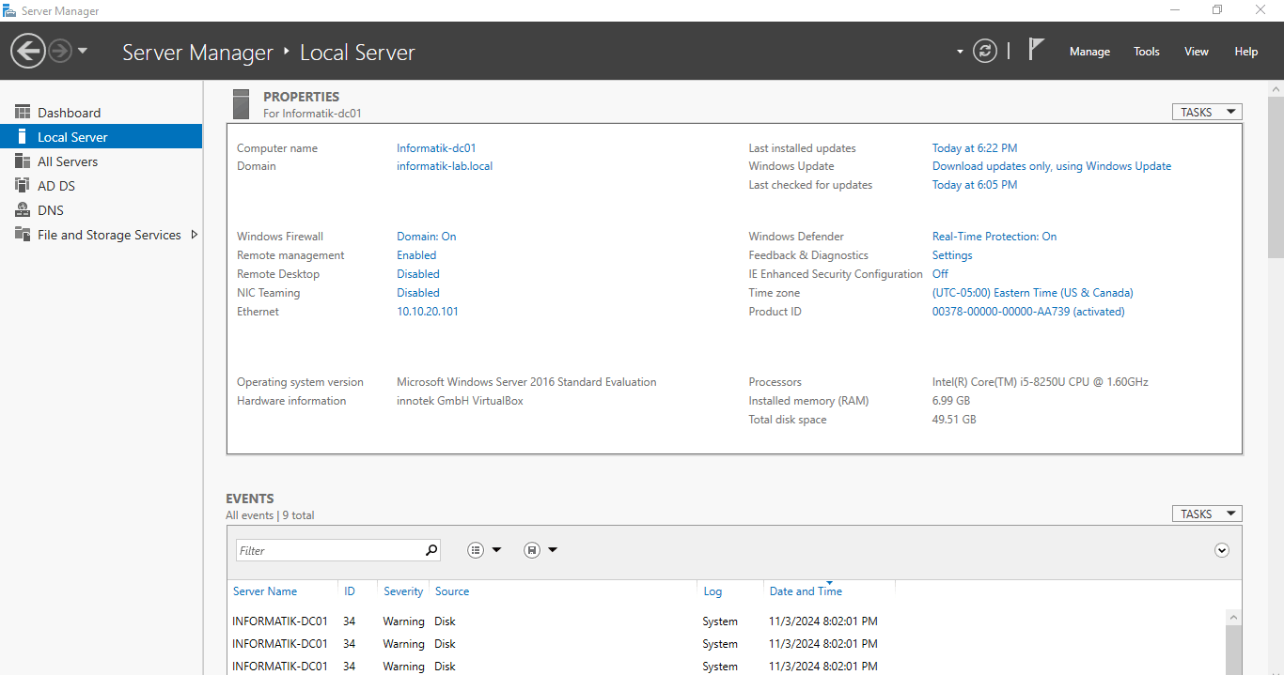Open the Tools menu
This screenshot has height=675, width=1284.
pyautogui.click(x=1146, y=52)
